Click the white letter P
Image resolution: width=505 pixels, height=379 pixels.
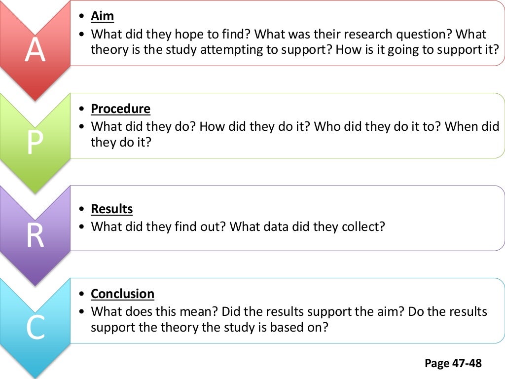pos(35,144)
